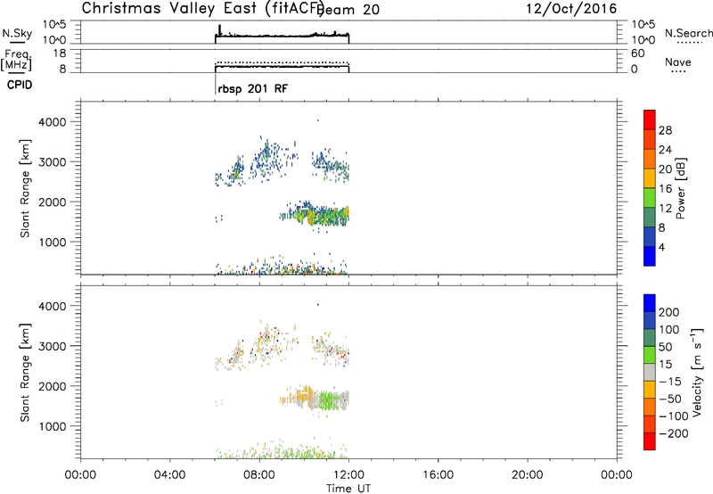713x494 pixels.
Task: Click the "Christmas Valley East (fitACF)" plot title
Action: (x=202, y=9)
